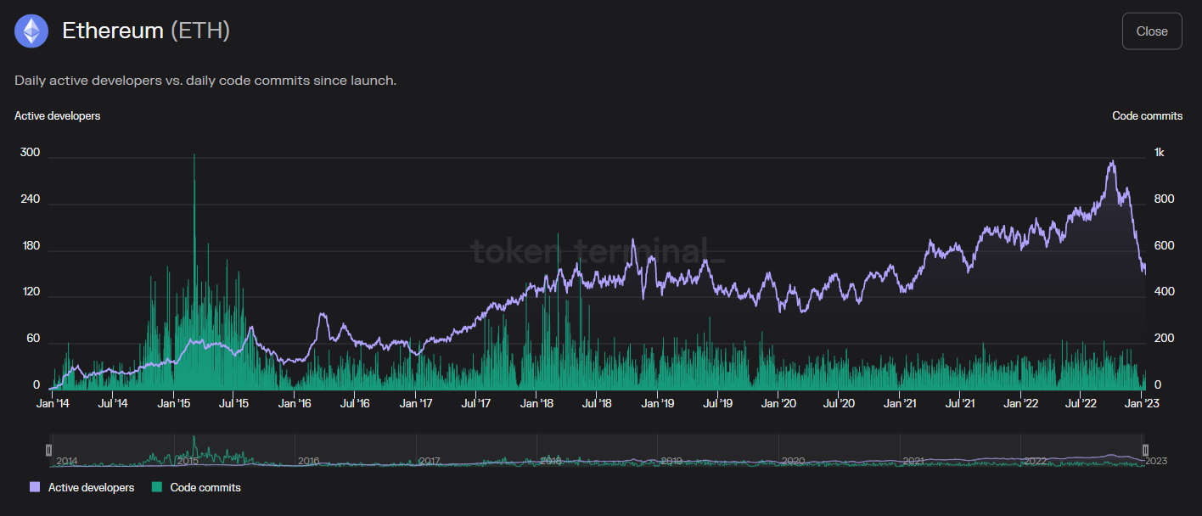Viewport: 1202px width, 516px height.
Task: Click the token terminal watermark
Action: pos(597,250)
